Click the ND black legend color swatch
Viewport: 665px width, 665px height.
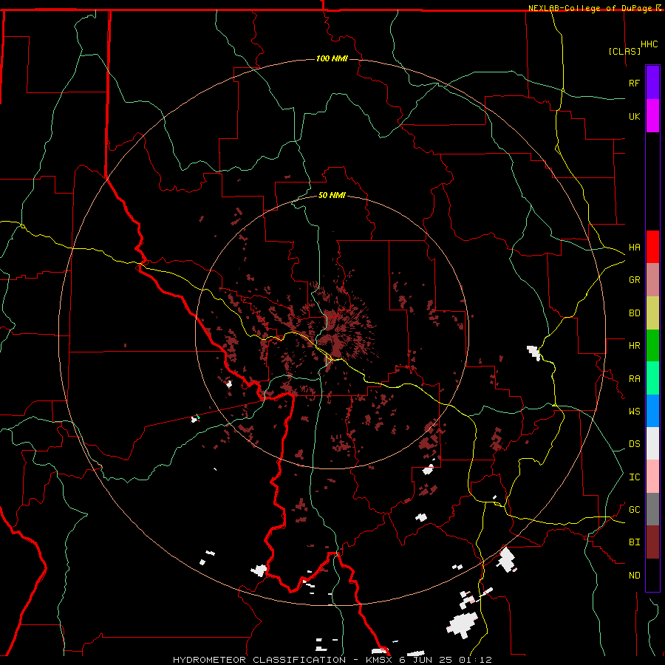pos(652,575)
